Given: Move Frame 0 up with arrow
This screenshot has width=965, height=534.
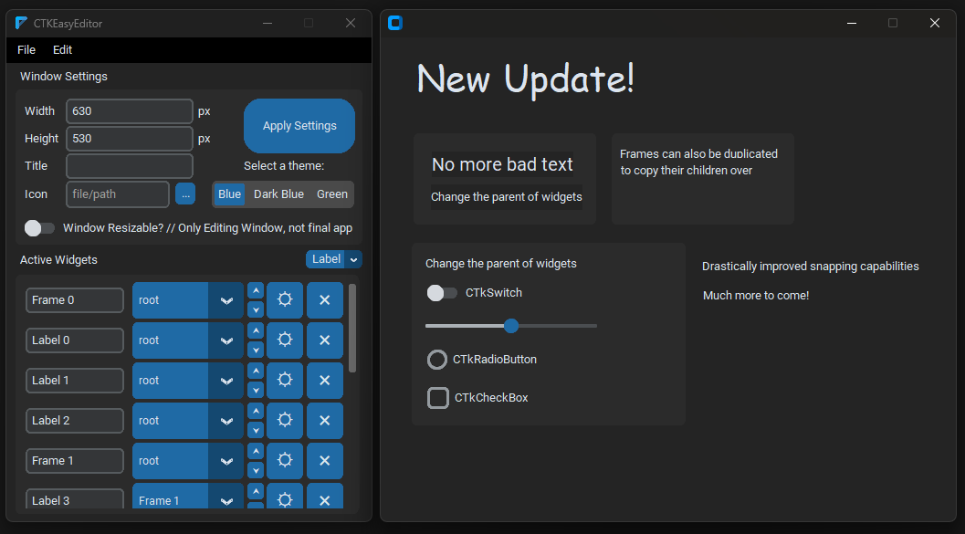Looking at the screenshot, I should pyautogui.click(x=256, y=290).
